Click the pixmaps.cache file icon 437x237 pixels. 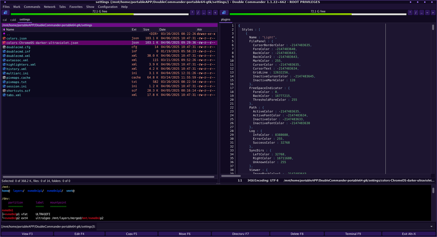click(x=4, y=78)
